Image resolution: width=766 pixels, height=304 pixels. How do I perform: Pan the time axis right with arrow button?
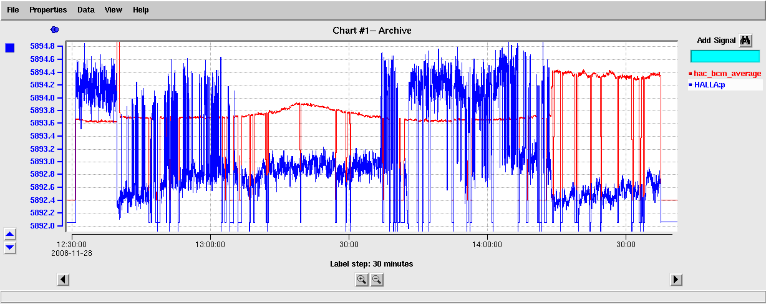tap(677, 280)
